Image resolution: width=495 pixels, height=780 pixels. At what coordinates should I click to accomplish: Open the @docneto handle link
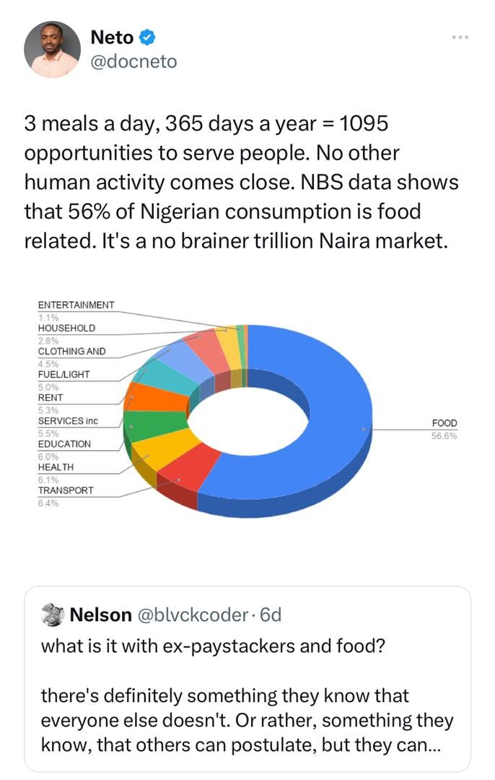(x=133, y=61)
